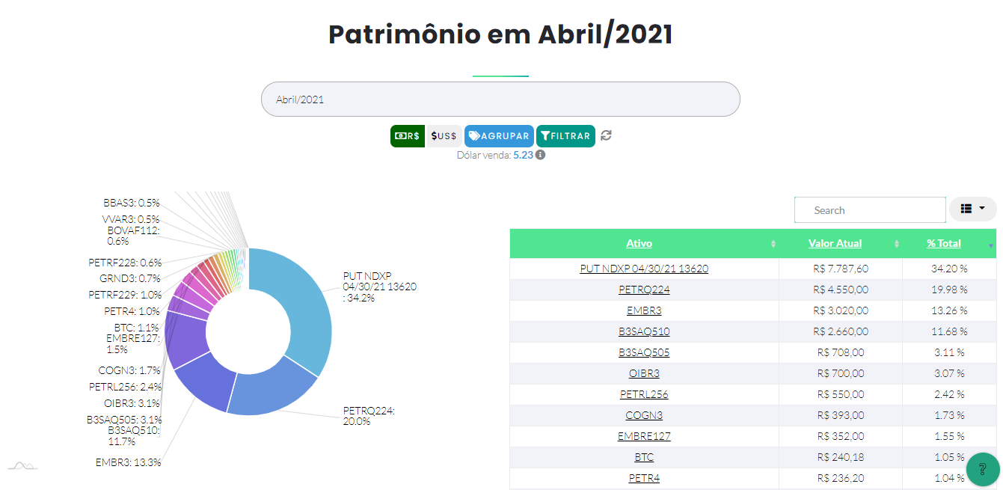Click the sort arrows on Valor Atual column
This screenshot has width=1003, height=490.
pos(897,244)
